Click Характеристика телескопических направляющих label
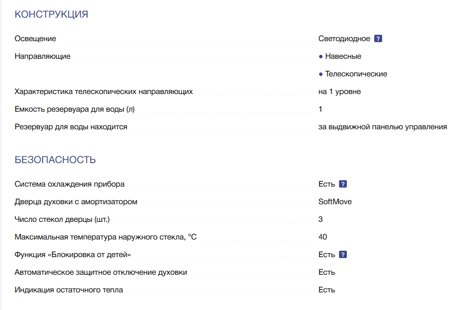 (x=104, y=92)
